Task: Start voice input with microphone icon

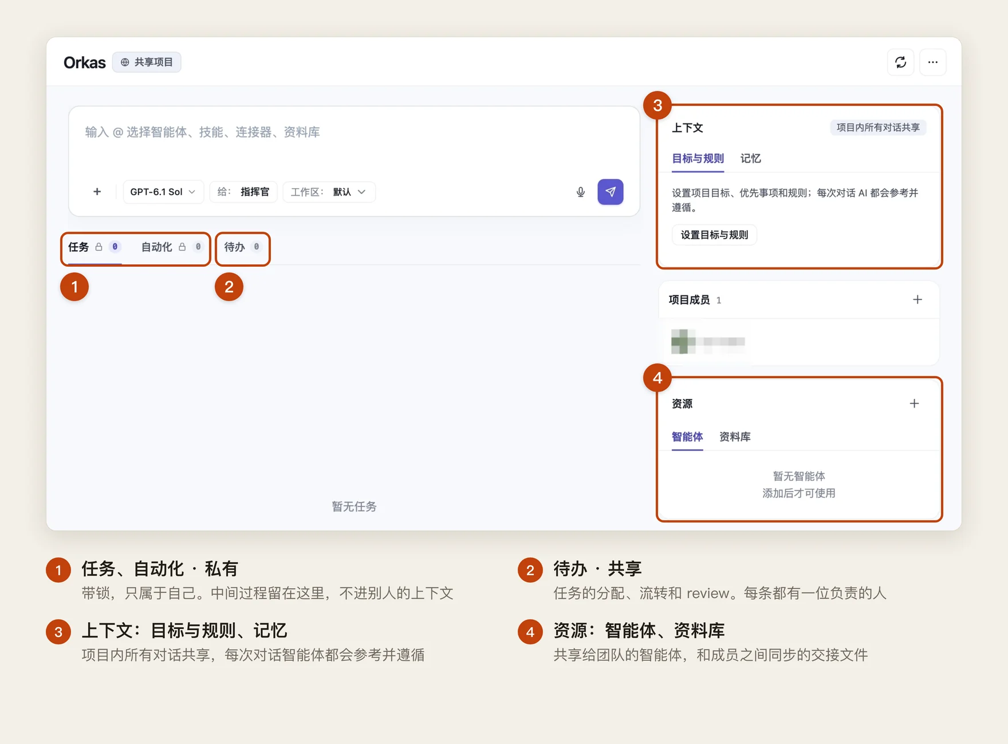Action: point(580,192)
